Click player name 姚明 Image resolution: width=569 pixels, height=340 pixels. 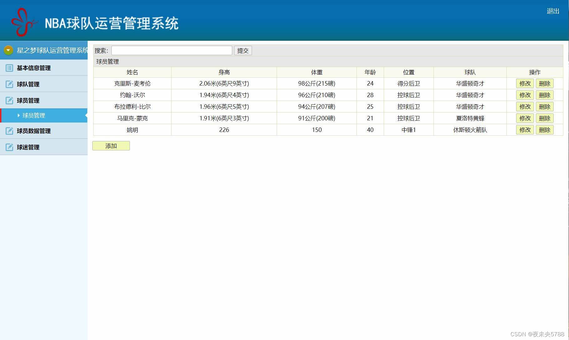tap(132, 130)
